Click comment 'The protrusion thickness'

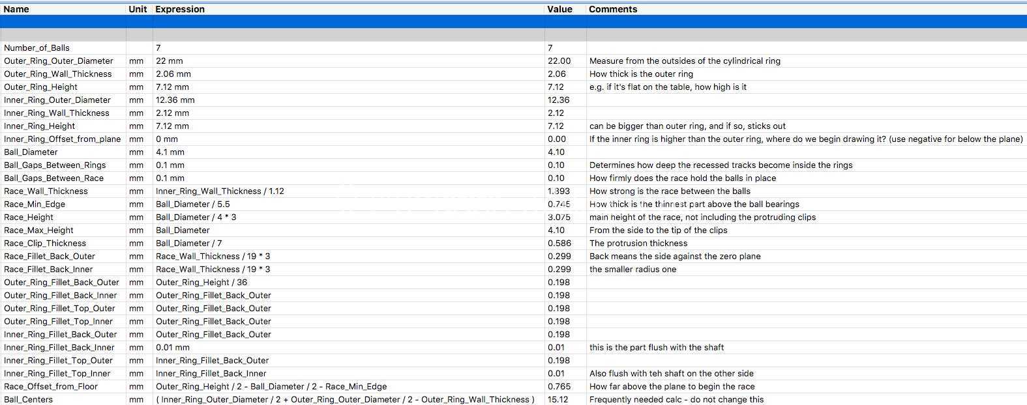pos(638,243)
